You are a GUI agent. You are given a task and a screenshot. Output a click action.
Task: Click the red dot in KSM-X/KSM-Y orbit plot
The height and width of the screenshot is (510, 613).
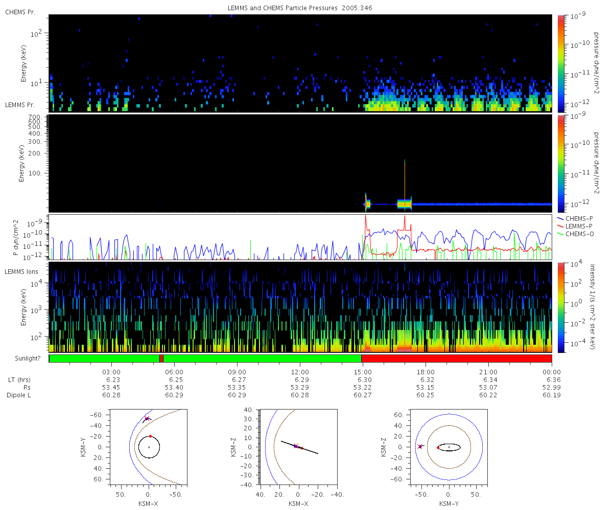(150, 436)
